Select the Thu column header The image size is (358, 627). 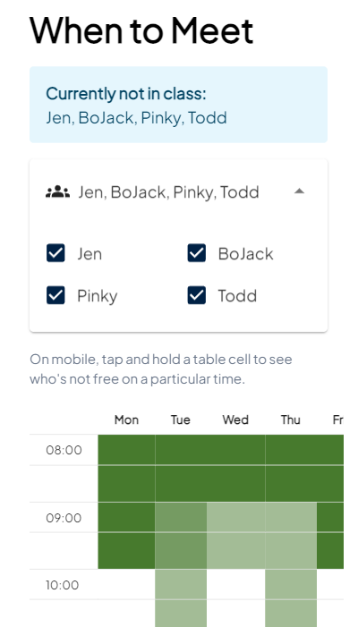coord(290,419)
